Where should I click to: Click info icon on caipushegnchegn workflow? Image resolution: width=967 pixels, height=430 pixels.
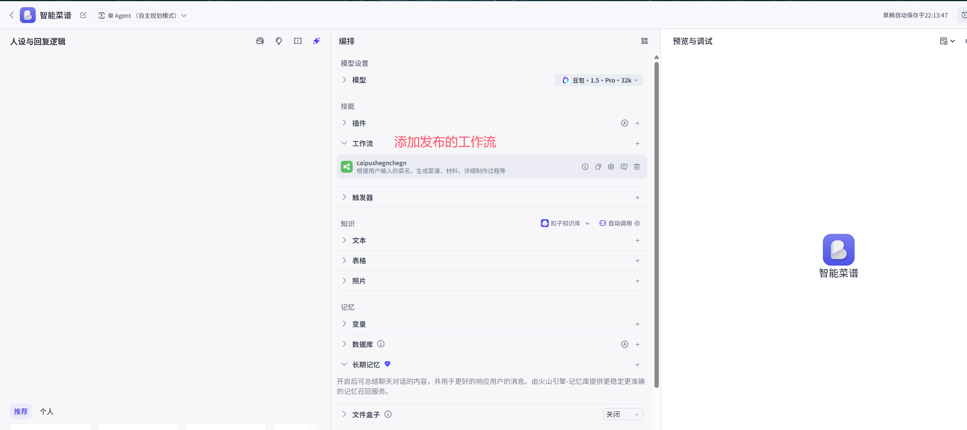[x=585, y=167]
